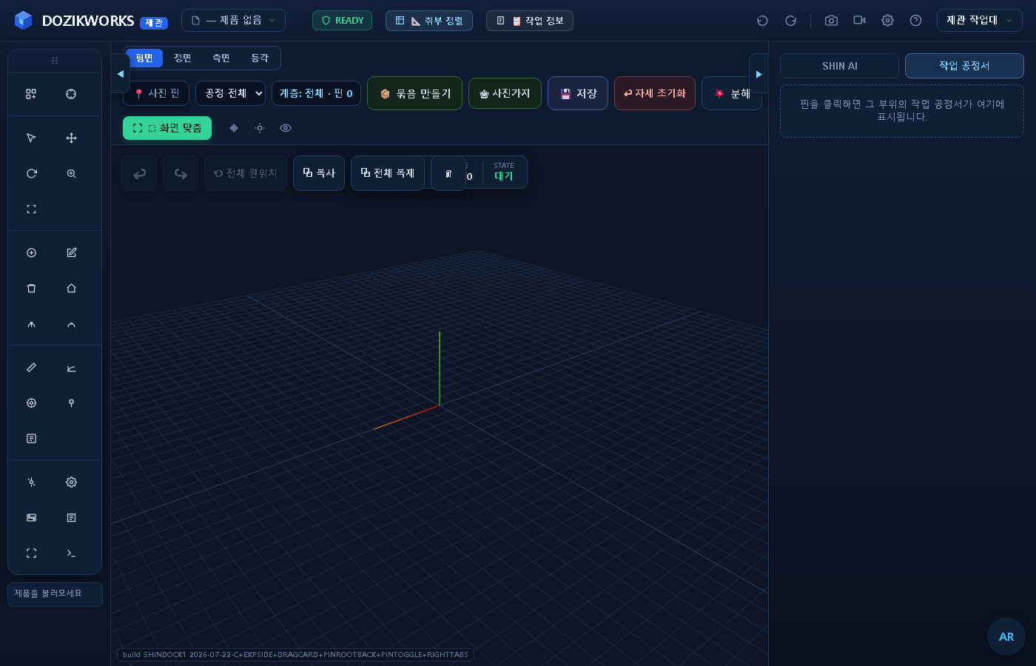The width and height of the screenshot is (1036, 666).
Task: Switch to the 등각 view tab
Action: pos(260,58)
